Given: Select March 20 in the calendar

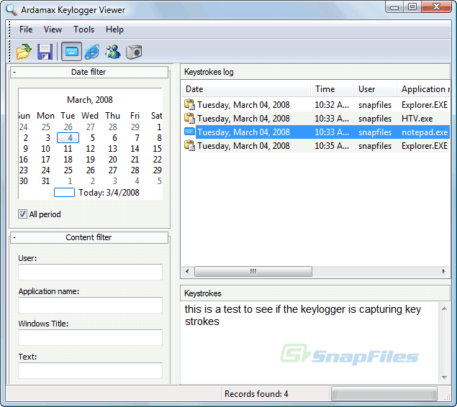Looking at the screenshot, I should [x=112, y=159].
